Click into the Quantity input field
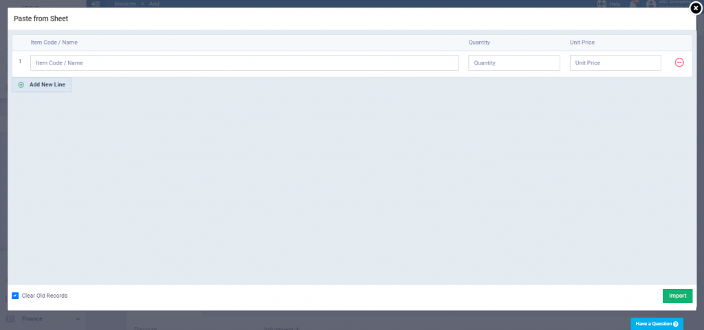This screenshot has width=704, height=330. click(x=514, y=62)
